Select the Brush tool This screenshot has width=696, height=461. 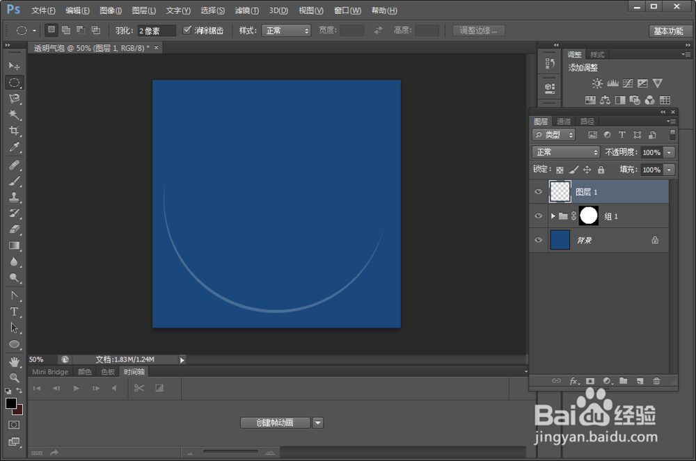click(14, 181)
